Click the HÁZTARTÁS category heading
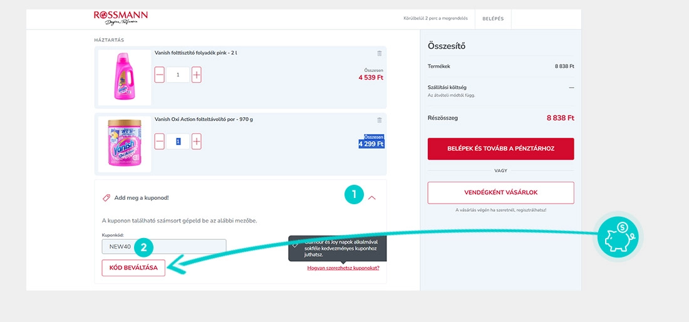Viewport: 689px width, 322px height. pos(109,40)
